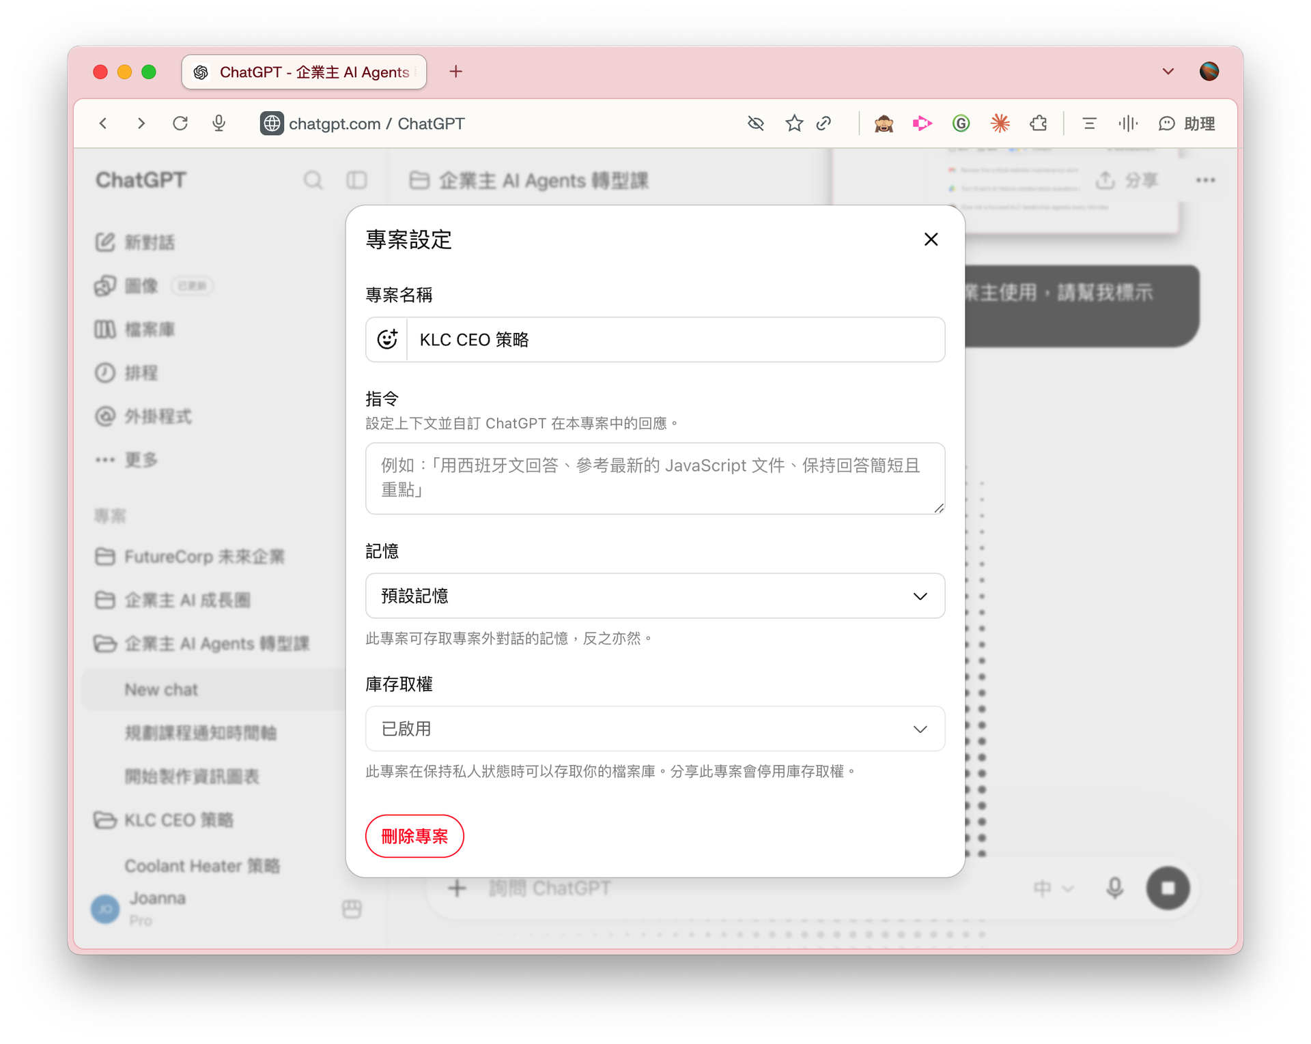Viewport: 1311px width, 1044px height.
Task: Open the 助理 assistant panel
Action: [x=1187, y=124]
